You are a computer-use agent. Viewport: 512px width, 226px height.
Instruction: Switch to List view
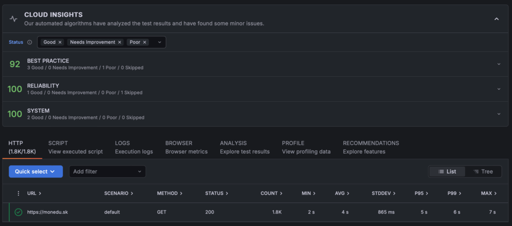(447, 172)
